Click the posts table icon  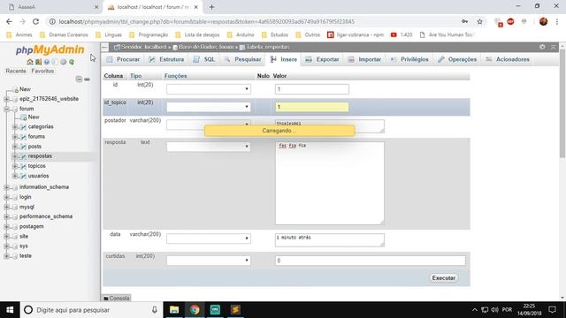[x=24, y=147]
